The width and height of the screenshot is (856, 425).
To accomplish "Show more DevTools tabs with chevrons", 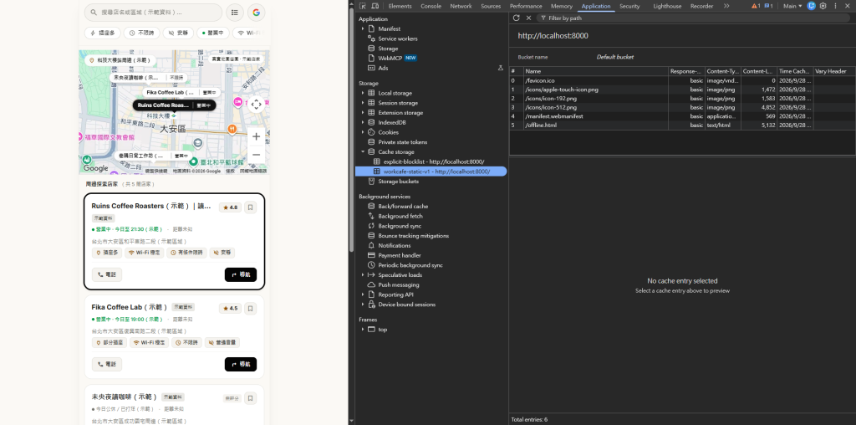I will click(726, 6).
